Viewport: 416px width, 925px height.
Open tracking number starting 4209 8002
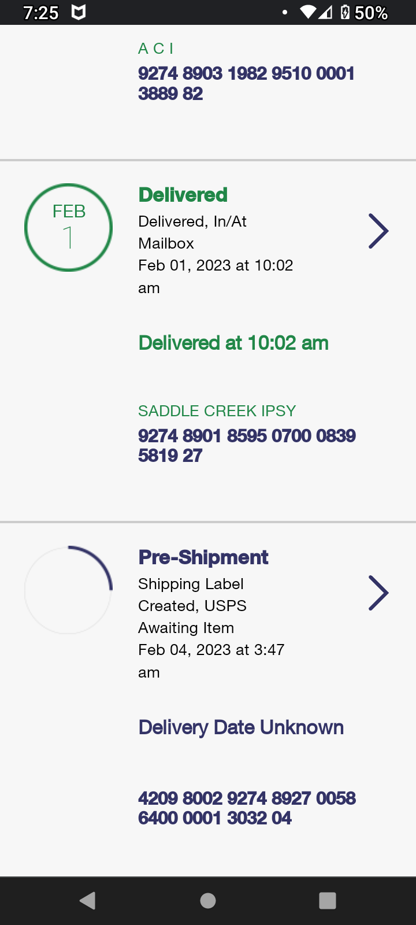(247, 808)
